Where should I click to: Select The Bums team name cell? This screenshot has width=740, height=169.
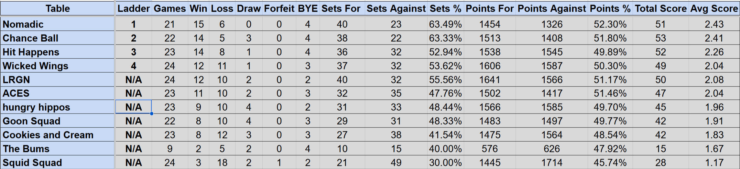[58, 149]
